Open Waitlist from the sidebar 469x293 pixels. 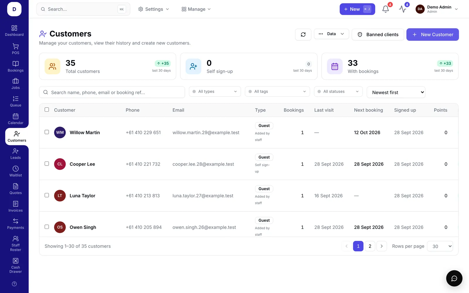(16, 171)
